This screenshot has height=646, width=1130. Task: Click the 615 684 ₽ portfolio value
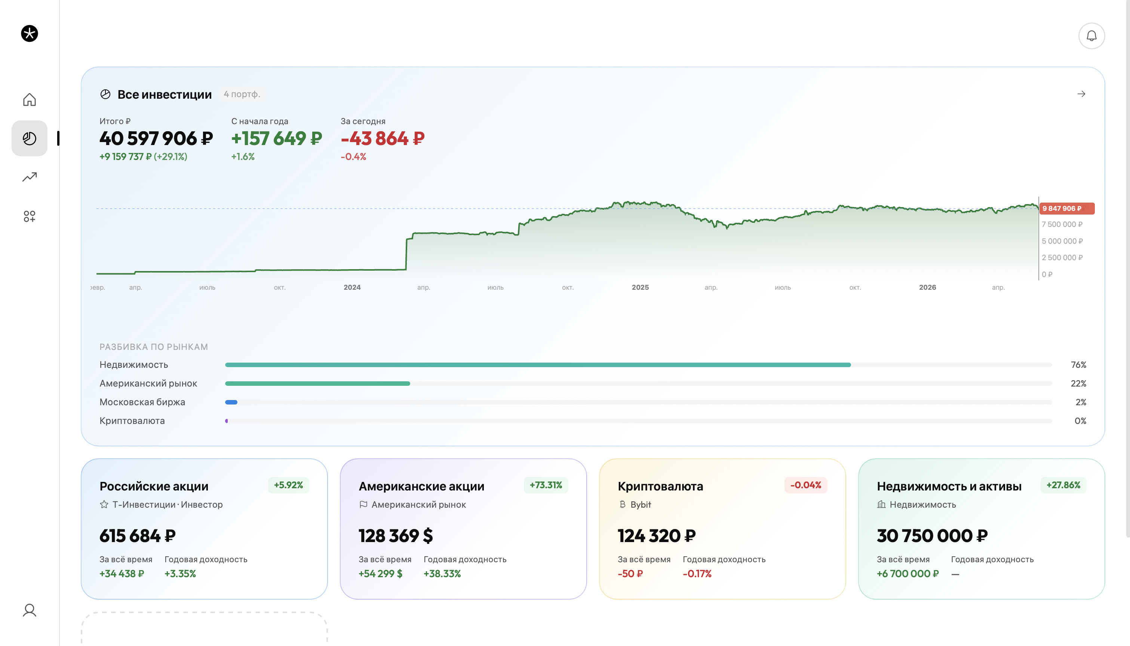click(x=138, y=536)
